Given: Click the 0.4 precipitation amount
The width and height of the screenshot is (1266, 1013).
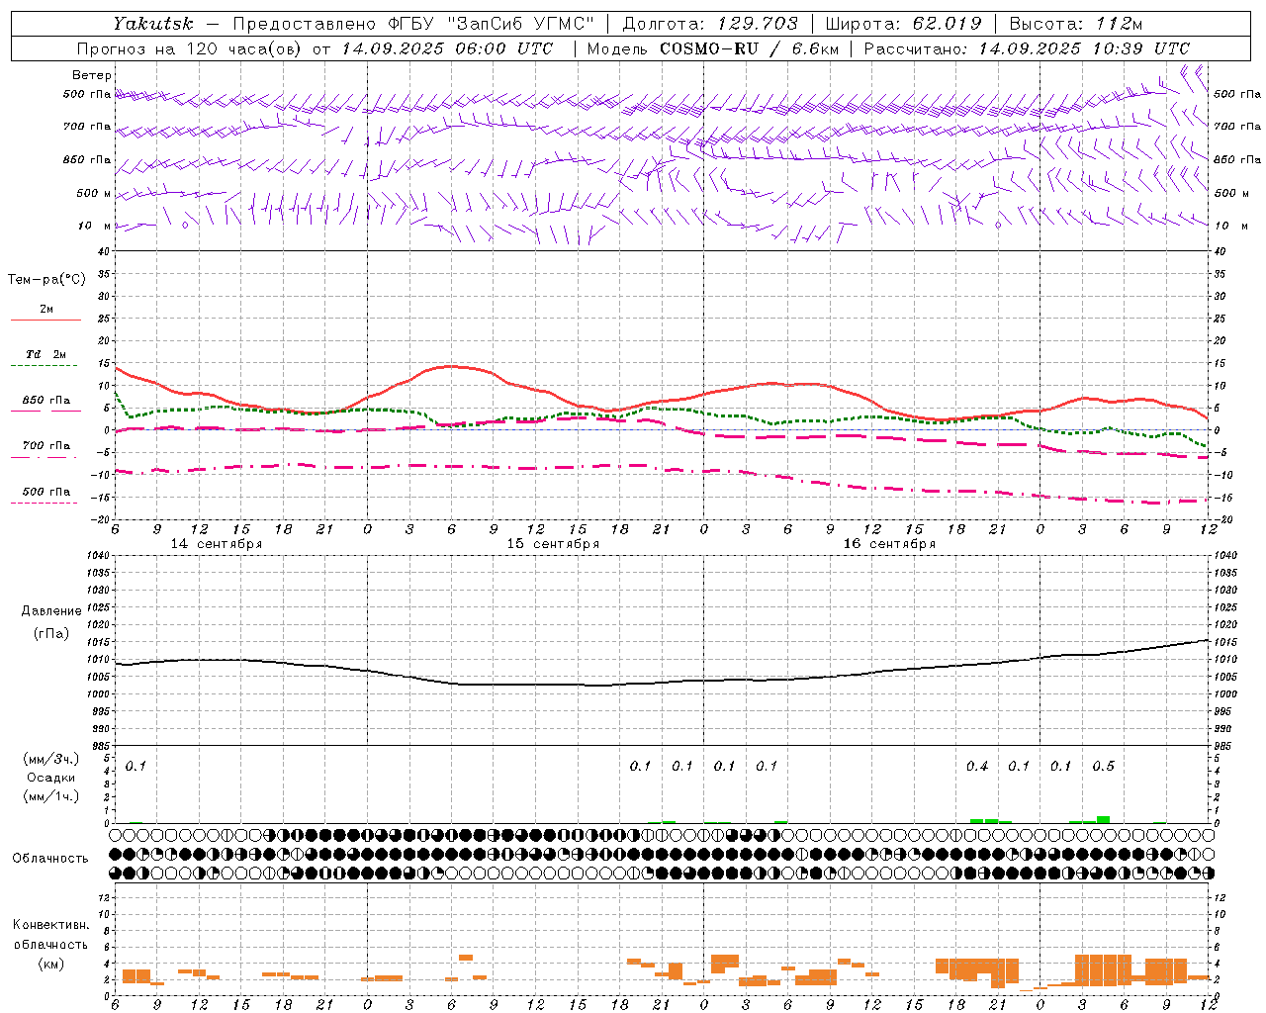Looking at the screenshot, I should pyautogui.click(x=977, y=766).
